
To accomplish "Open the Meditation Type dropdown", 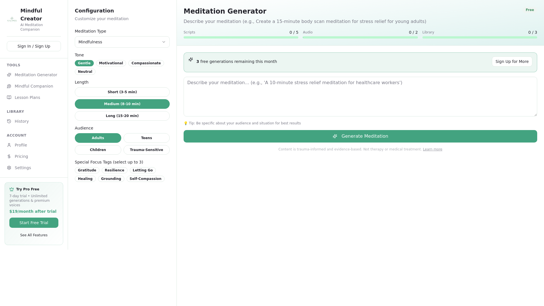I will pyautogui.click(x=122, y=42).
